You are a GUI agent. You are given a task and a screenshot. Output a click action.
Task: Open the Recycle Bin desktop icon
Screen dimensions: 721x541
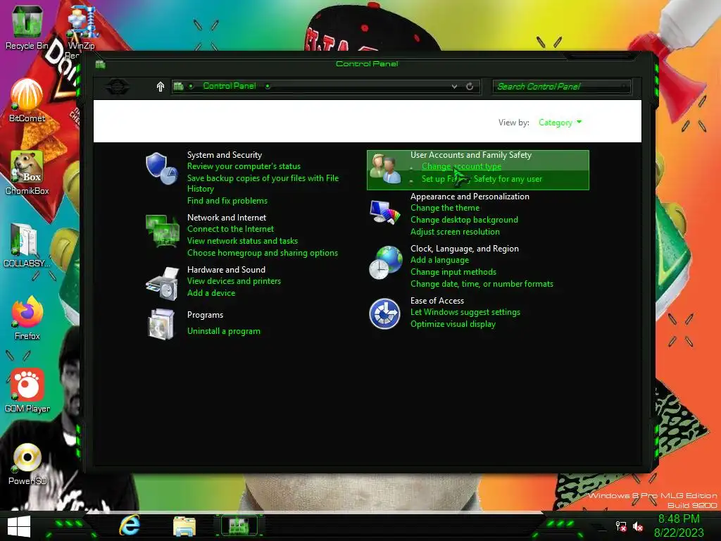tap(27, 27)
